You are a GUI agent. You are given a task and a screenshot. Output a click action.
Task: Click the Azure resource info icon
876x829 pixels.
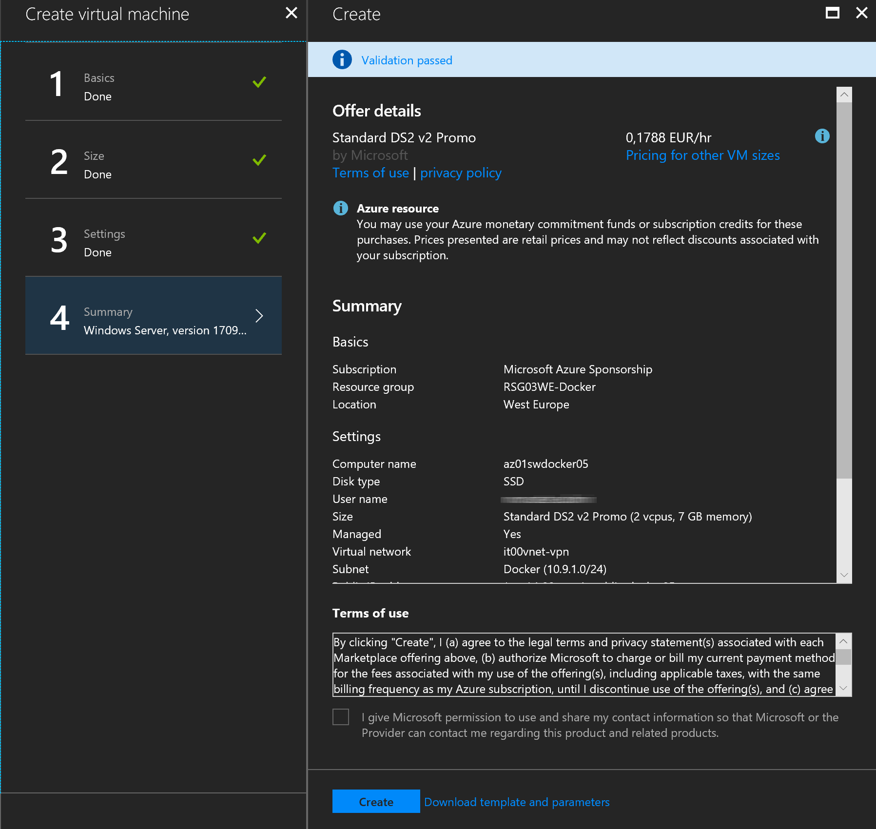click(x=340, y=208)
